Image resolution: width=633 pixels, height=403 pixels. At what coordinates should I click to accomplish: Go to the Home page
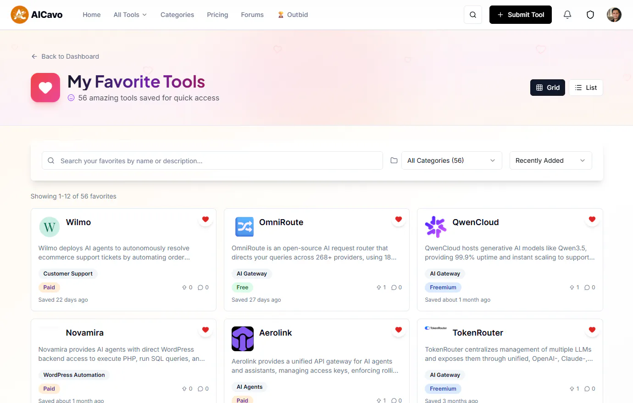pos(92,15)
